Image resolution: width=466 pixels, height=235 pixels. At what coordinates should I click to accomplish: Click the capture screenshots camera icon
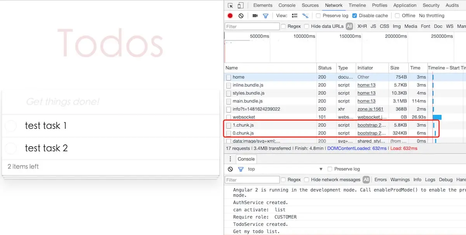pyautogui.click(x=255, y=16)
